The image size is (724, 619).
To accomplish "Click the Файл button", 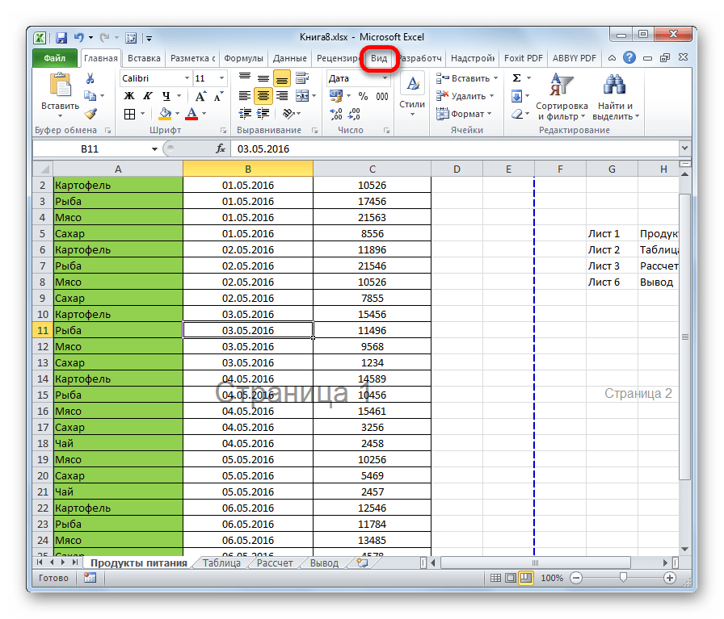I will (54, 58).
